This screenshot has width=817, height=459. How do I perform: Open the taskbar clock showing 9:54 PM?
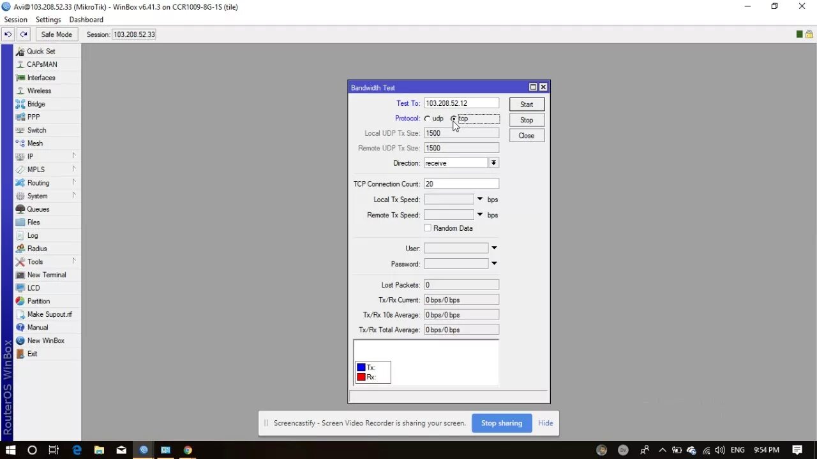(767, 450)
